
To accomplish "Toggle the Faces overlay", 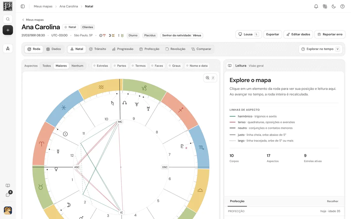I will point(157,66).
